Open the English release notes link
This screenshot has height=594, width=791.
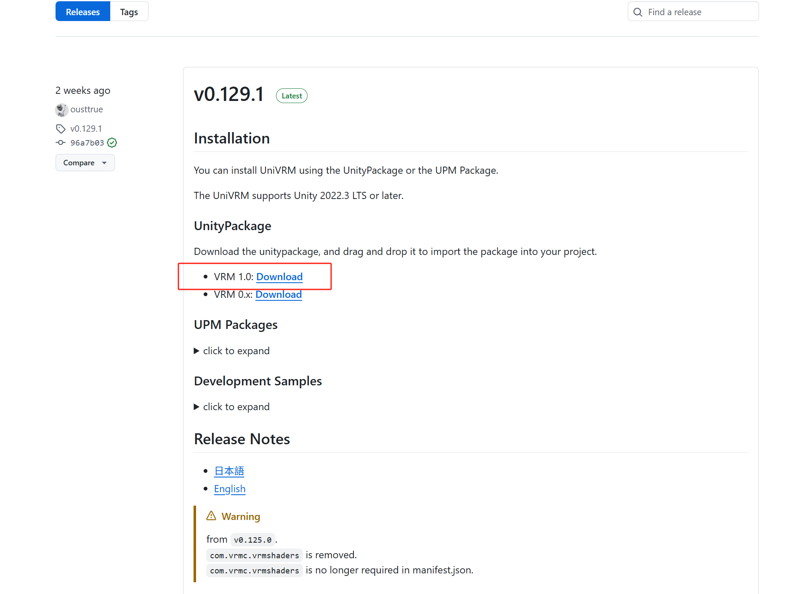coord(230,489)
